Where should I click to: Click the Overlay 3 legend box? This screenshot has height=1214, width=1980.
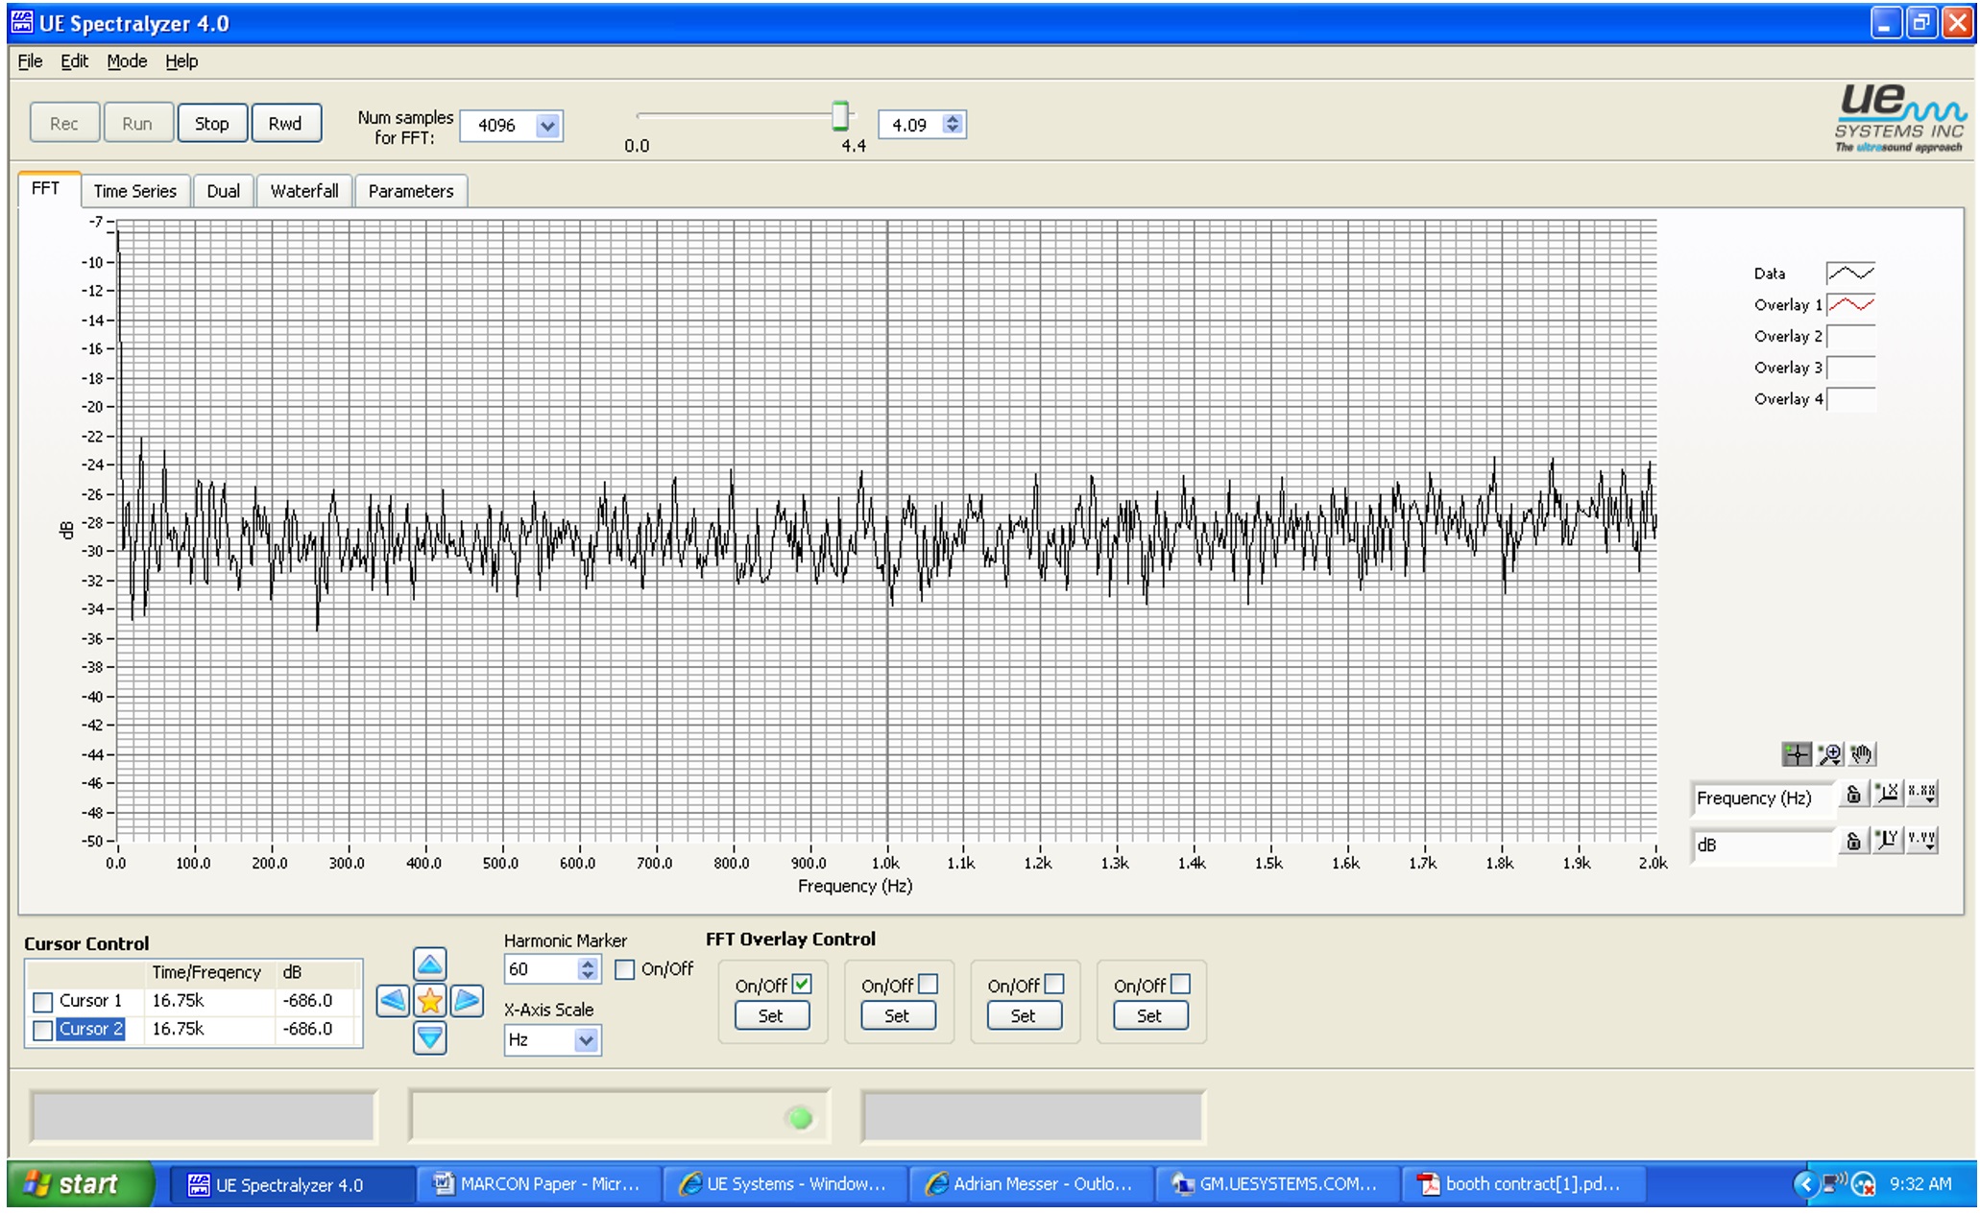[x=1850, y=369]
